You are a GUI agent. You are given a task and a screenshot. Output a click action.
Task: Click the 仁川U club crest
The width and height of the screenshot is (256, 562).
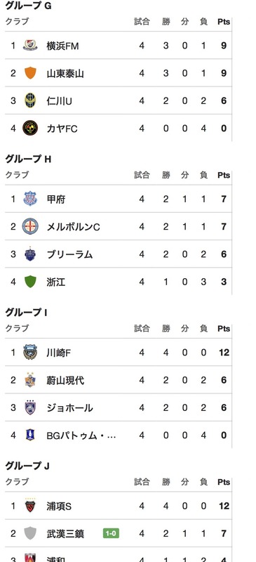(x=30, y=100)
